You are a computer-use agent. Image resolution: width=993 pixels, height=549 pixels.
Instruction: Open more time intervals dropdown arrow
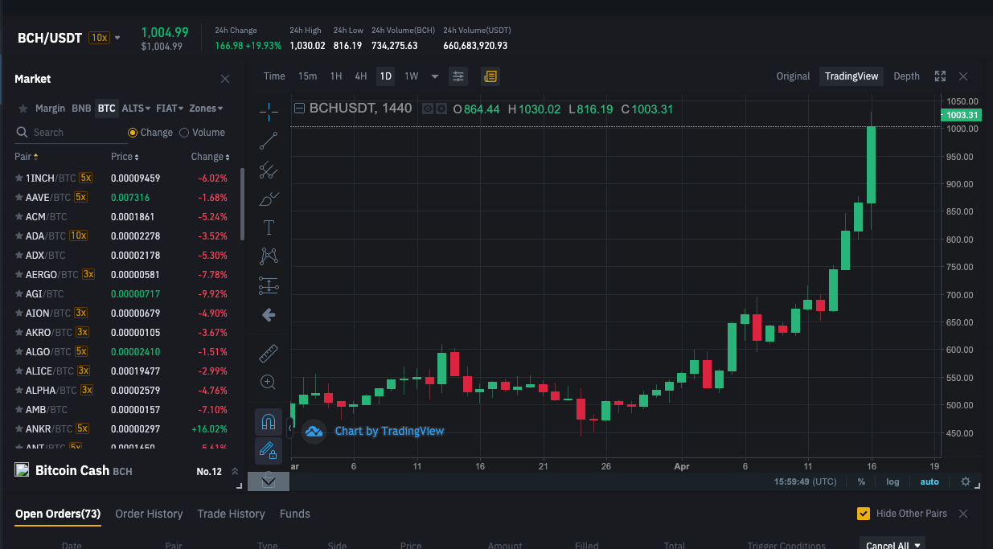[435, 76]
